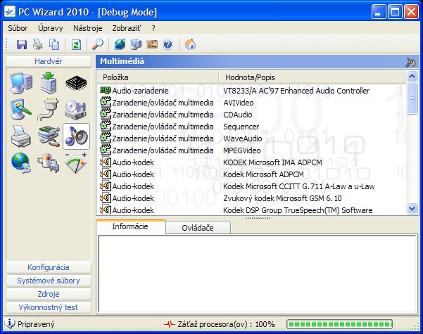This screenshot has height=334, width=423.
Task: Click the music note icon in Multimédiá header
Action: 410,62
